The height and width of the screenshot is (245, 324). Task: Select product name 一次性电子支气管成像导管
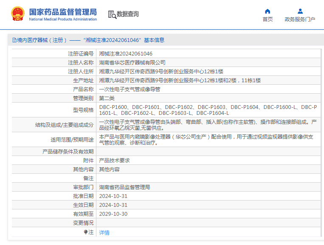[130, 89]
